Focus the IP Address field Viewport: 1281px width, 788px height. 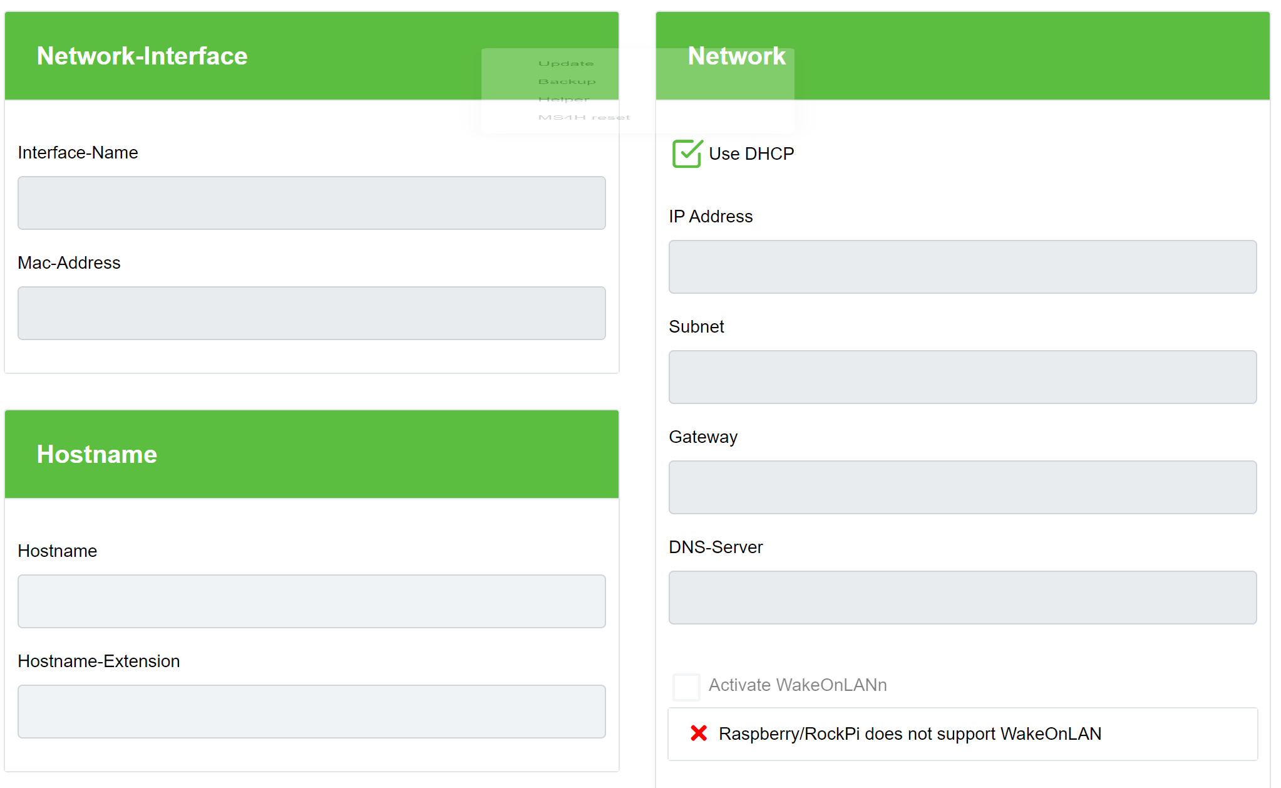pyautogui.click(x=962, y=267)
